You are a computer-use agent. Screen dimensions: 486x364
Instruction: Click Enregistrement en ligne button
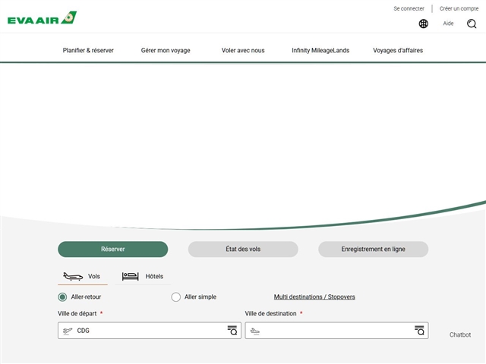[373, 249]
